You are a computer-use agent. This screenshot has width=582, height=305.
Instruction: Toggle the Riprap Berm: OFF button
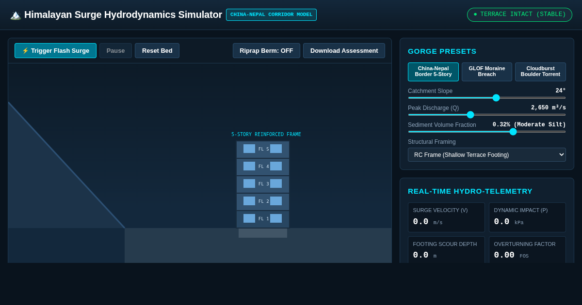coord(266,50)
